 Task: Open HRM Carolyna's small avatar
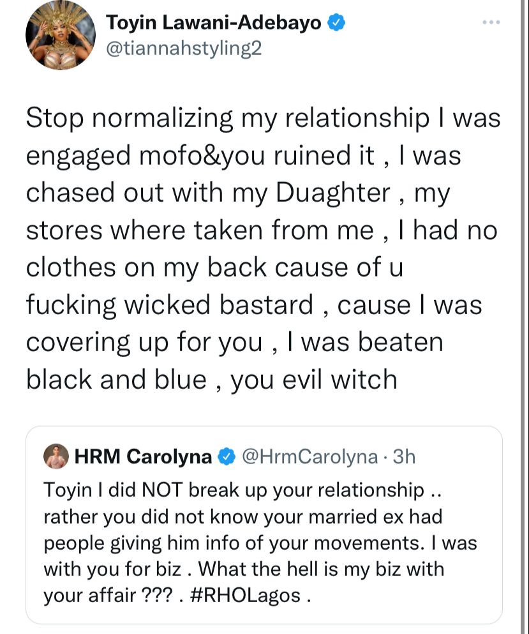coord(56,457)
